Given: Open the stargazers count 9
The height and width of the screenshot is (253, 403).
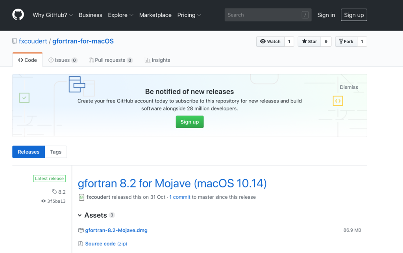Looking at the screenshot, I should [326, 42].
